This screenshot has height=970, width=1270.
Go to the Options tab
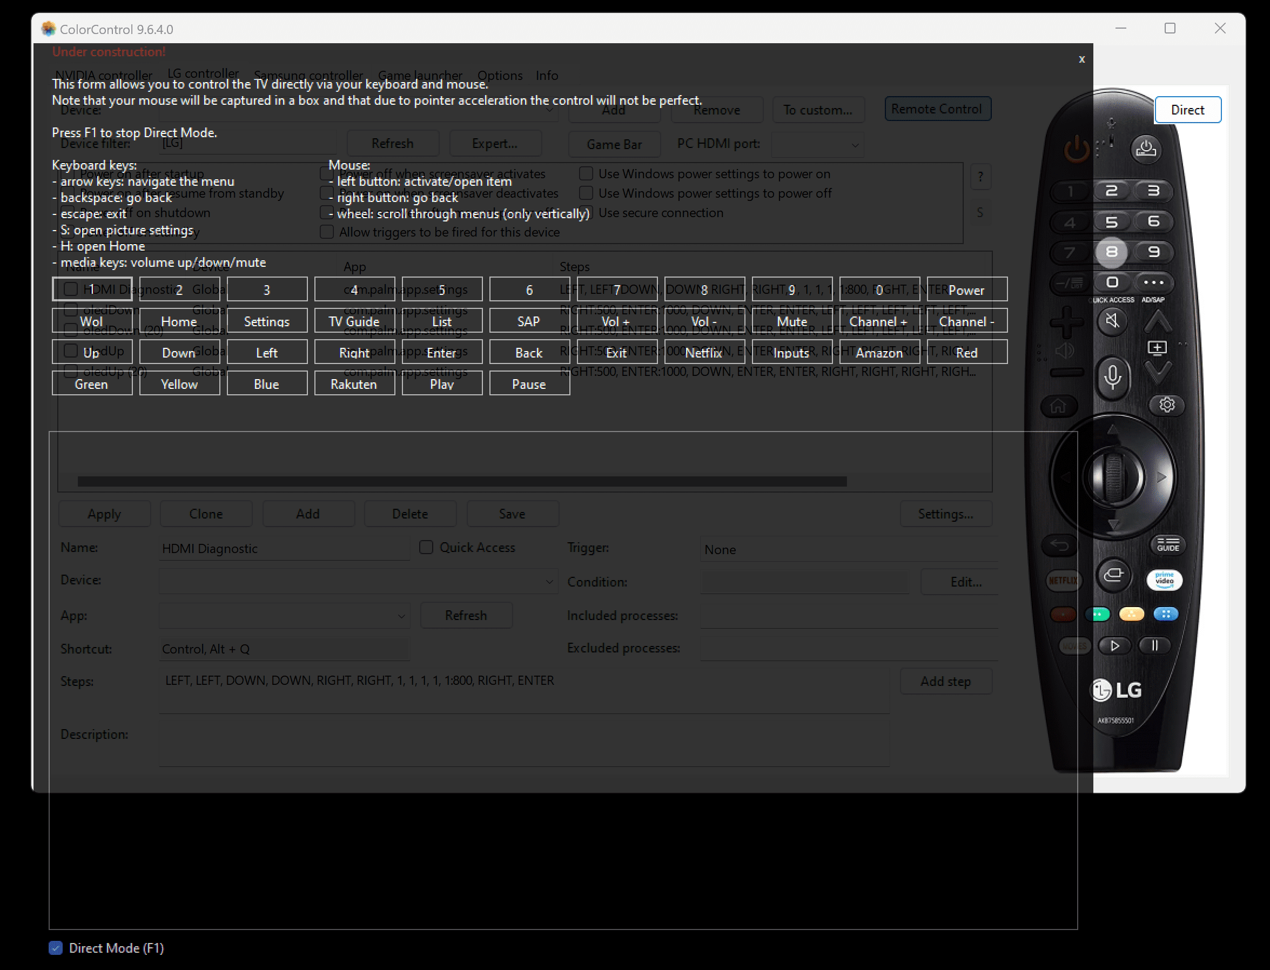click(x=500, y=75)
